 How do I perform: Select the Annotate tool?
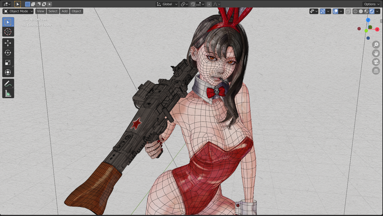coord(8,83)
